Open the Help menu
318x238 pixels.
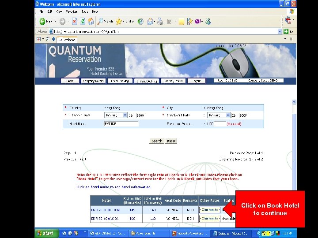[95, 11]
